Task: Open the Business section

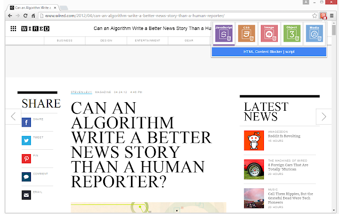Action: pyautogui.click(x=65, y=41)
